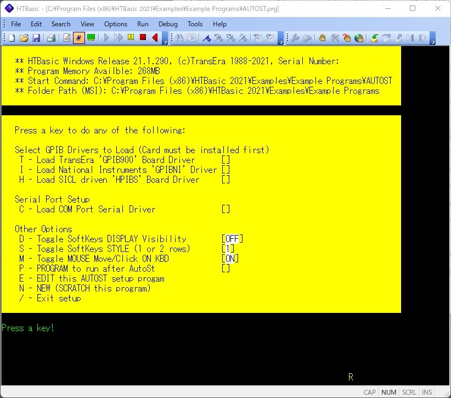Image resolution: width=451 pixels, height=398 pixels.
Task: Click the gray Step Over arrow icon
Action: tap(386, 38)
